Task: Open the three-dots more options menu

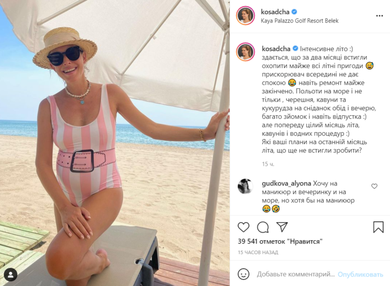Action: point(379,16)
